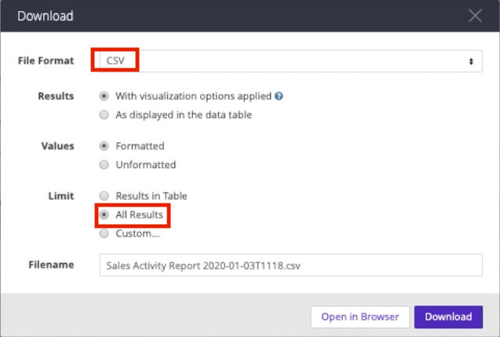Select the Formatted values option
Viewport: 500px width, 337px height.
(x=104, y=146)
